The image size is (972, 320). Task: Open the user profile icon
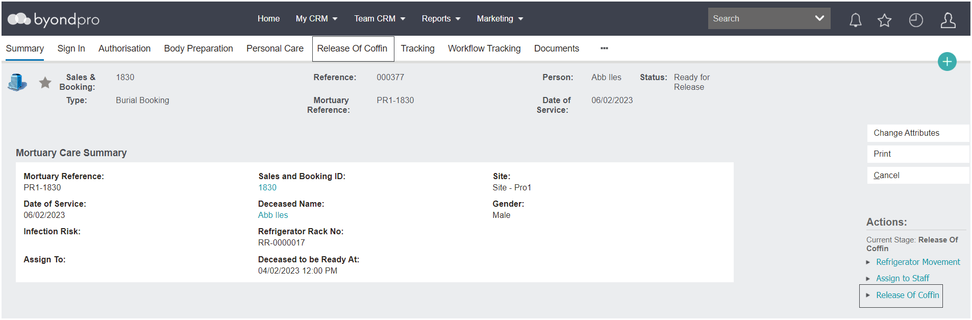948,20
